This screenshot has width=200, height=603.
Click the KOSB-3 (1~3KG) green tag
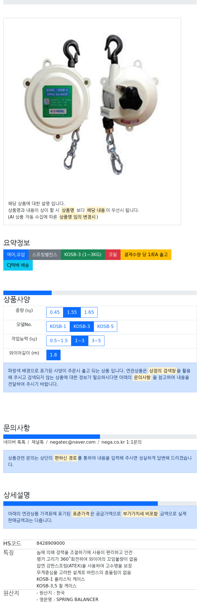pos(83,254)
